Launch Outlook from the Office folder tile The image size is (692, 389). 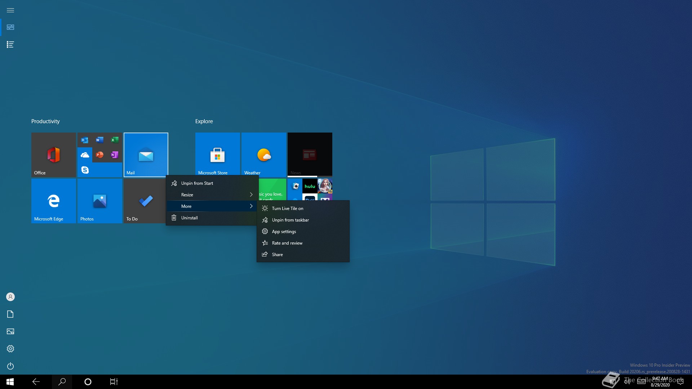coord(85,140)
